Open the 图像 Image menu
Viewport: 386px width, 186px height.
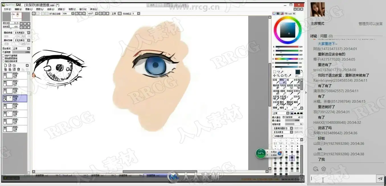click(29, 9)
